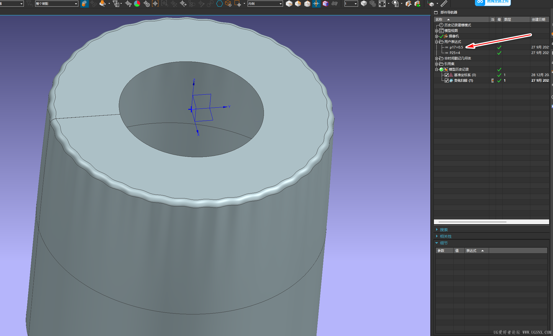
Task: Select the p17=0.5 expression item
Action: (456, 47)
